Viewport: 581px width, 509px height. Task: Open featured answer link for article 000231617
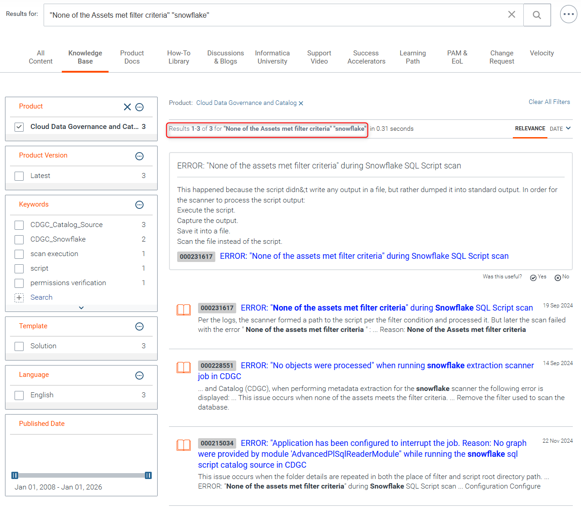[x=364, y=256]
